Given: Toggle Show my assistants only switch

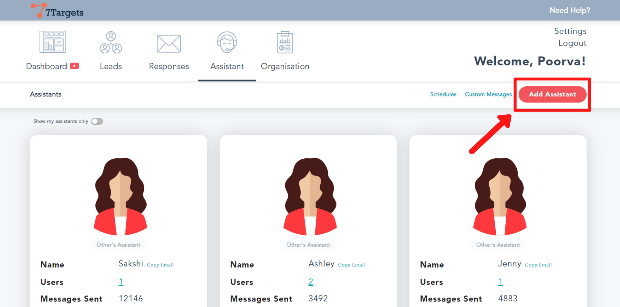Looking at the screenshot, I should pyautogui.click(x=97, y=121).
